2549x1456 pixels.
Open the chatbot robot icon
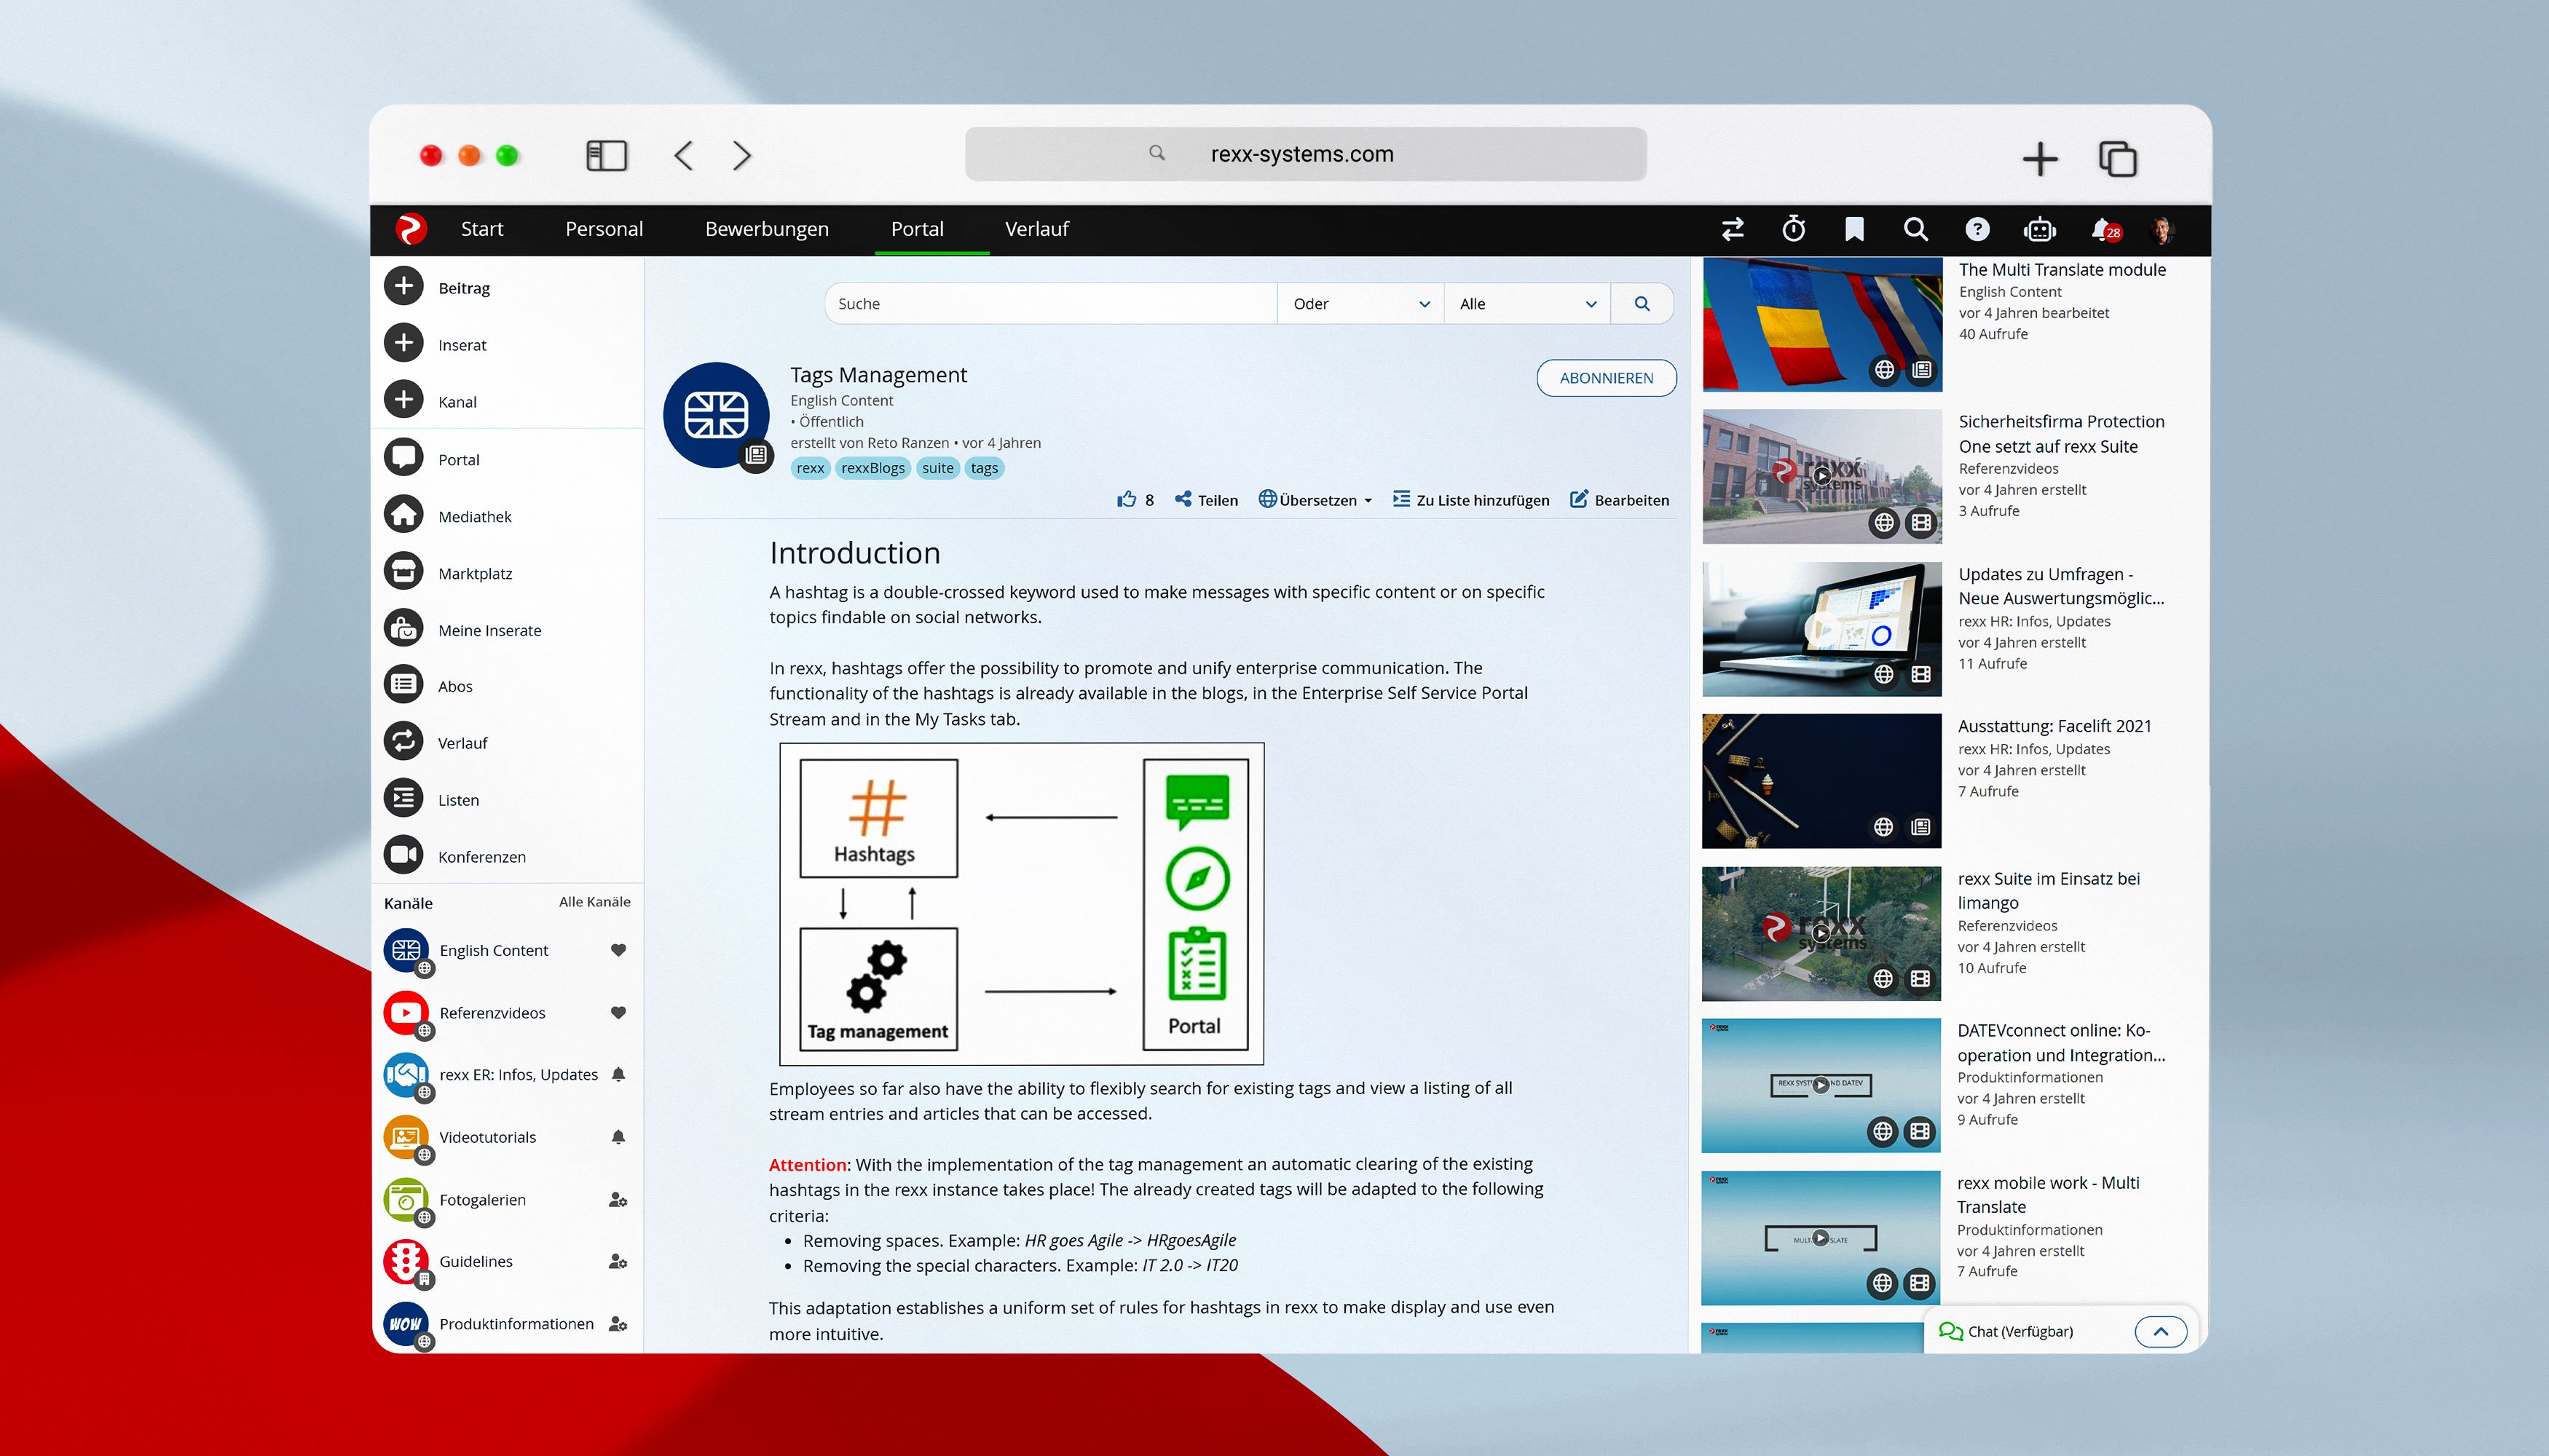click(x=2038, y=230)
